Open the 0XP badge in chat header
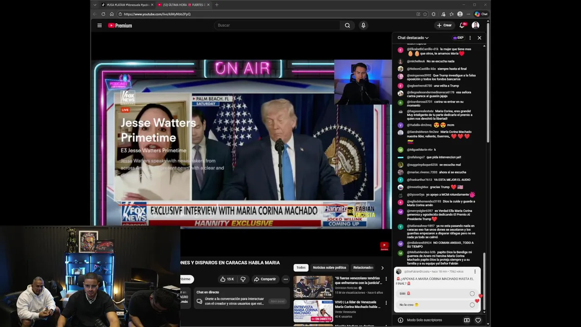 click(458, 38)
